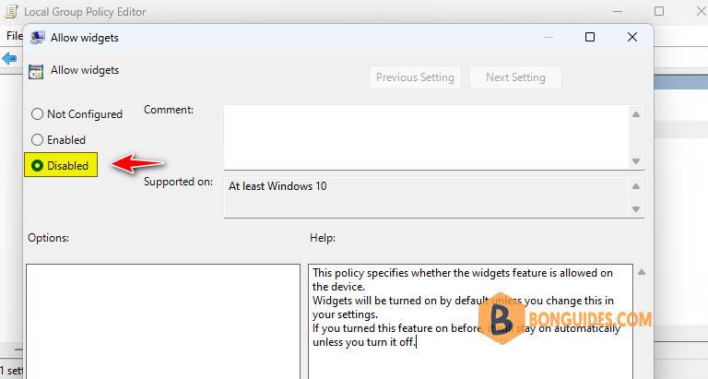708x379 pixels.
Task: Click the Supported on scroll up arrow
Action: point(636,186)
